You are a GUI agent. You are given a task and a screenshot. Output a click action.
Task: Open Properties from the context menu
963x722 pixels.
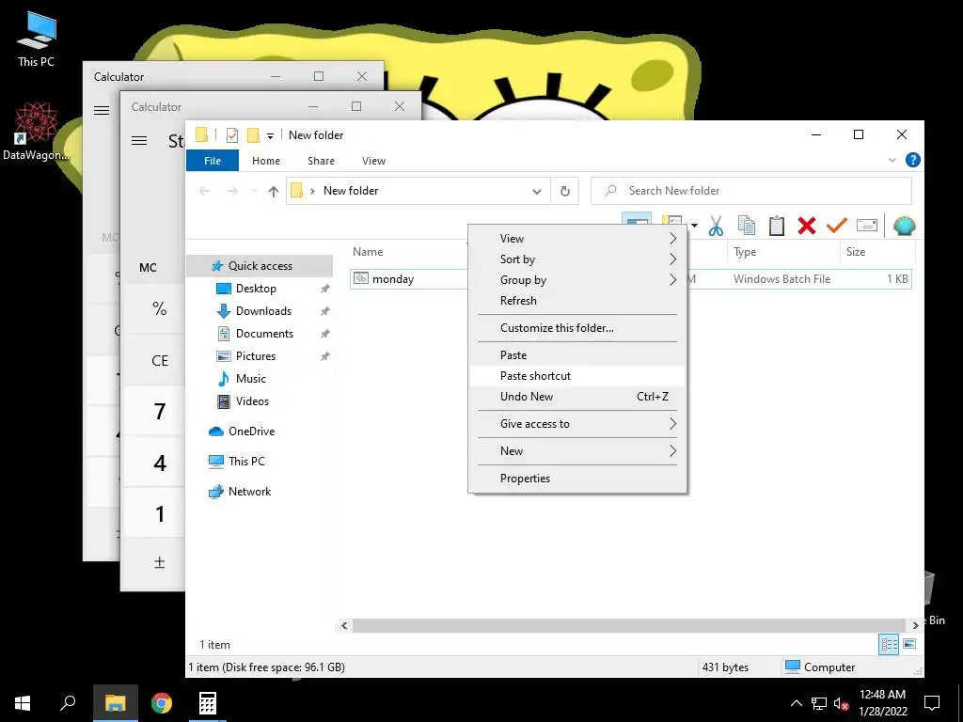pos(577,479)
